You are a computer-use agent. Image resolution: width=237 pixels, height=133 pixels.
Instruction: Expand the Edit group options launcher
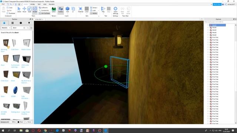point(99,16)
